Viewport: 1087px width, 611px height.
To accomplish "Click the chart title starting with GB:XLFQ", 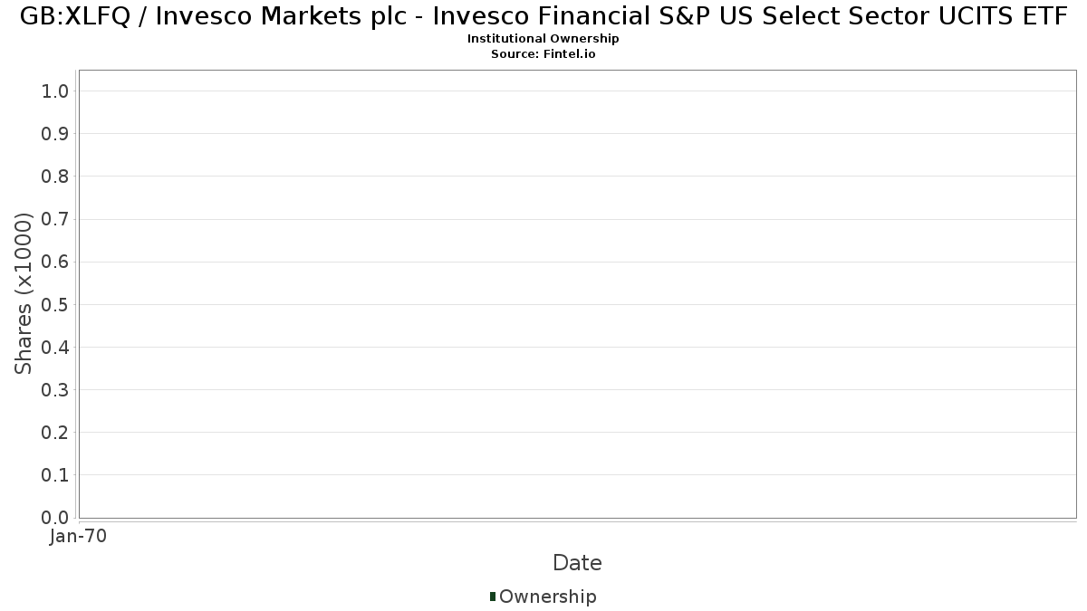I will (x=543, y=16).
